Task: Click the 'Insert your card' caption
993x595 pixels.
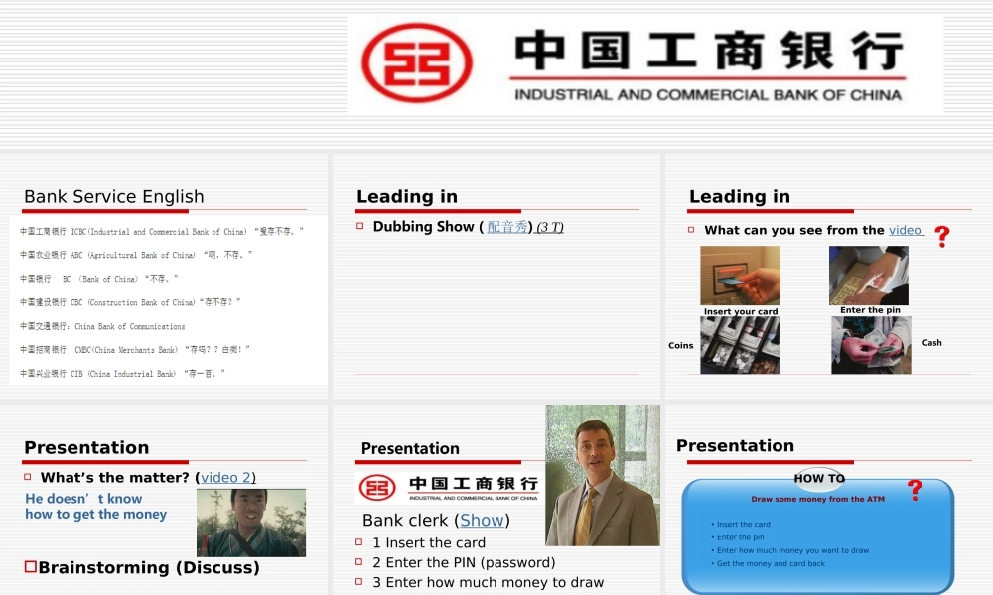Action: 741,311
